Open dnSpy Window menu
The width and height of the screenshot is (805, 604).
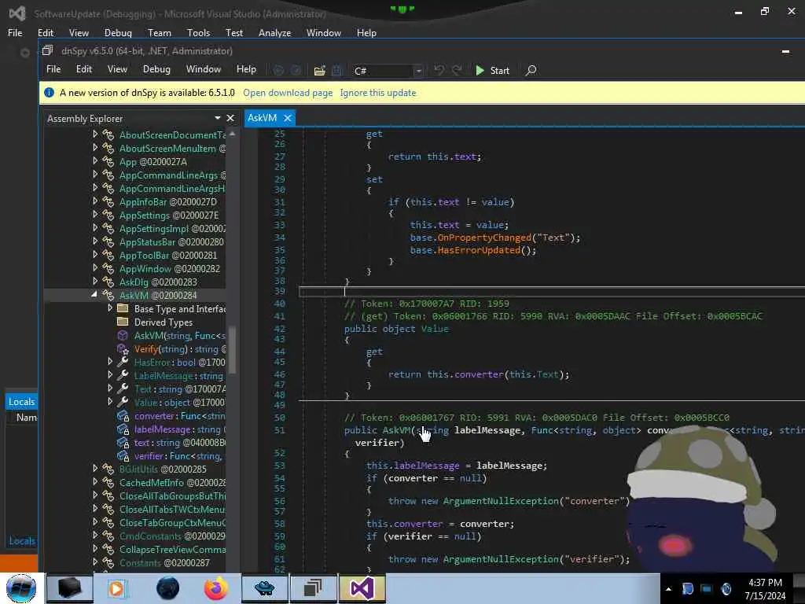point(204,69)
